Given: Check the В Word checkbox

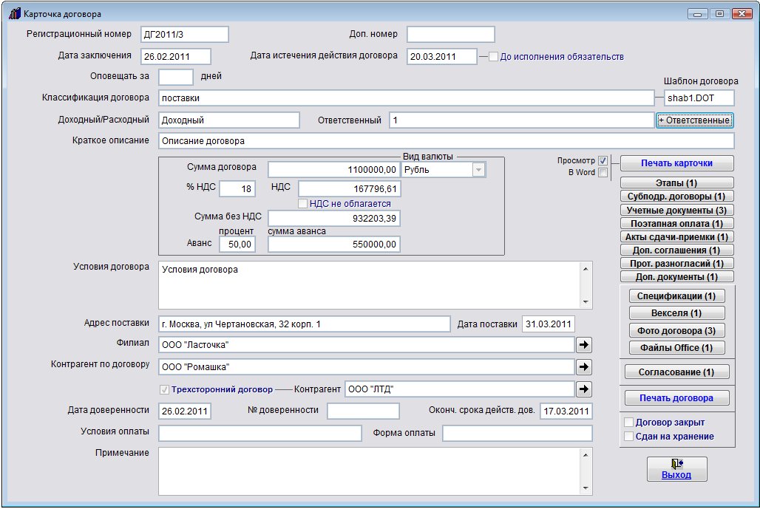Looking at the screenshot, I should (603, 173).
